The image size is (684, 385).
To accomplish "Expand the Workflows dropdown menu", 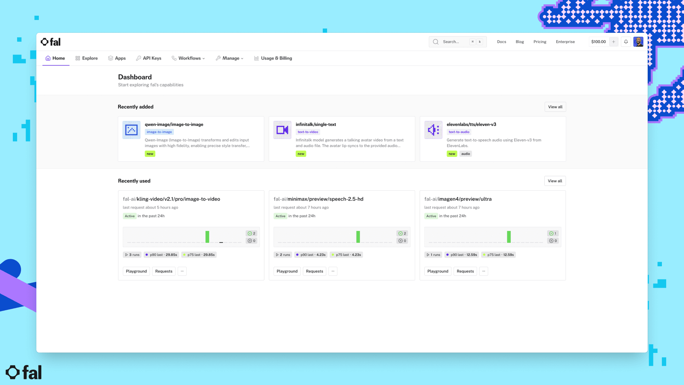I will click(188, 58).
